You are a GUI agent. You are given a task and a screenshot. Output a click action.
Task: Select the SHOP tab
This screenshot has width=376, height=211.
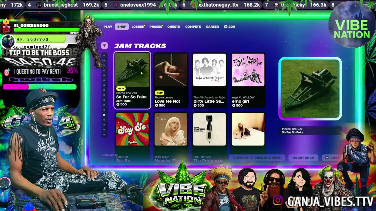click(x=122, y=27)
